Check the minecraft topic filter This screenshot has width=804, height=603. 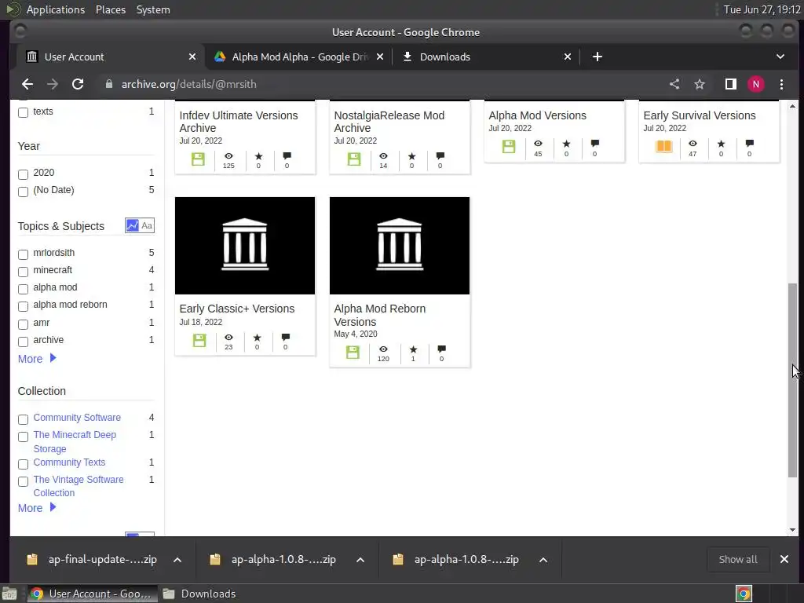point(23,272)
